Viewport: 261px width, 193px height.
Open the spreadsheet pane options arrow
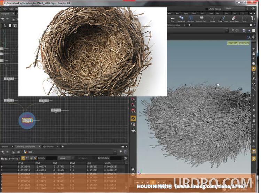[x=126, y=147]
